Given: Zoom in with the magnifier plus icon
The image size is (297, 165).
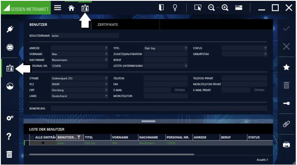Looking at the screenshot, I should (x=225, y=8).
